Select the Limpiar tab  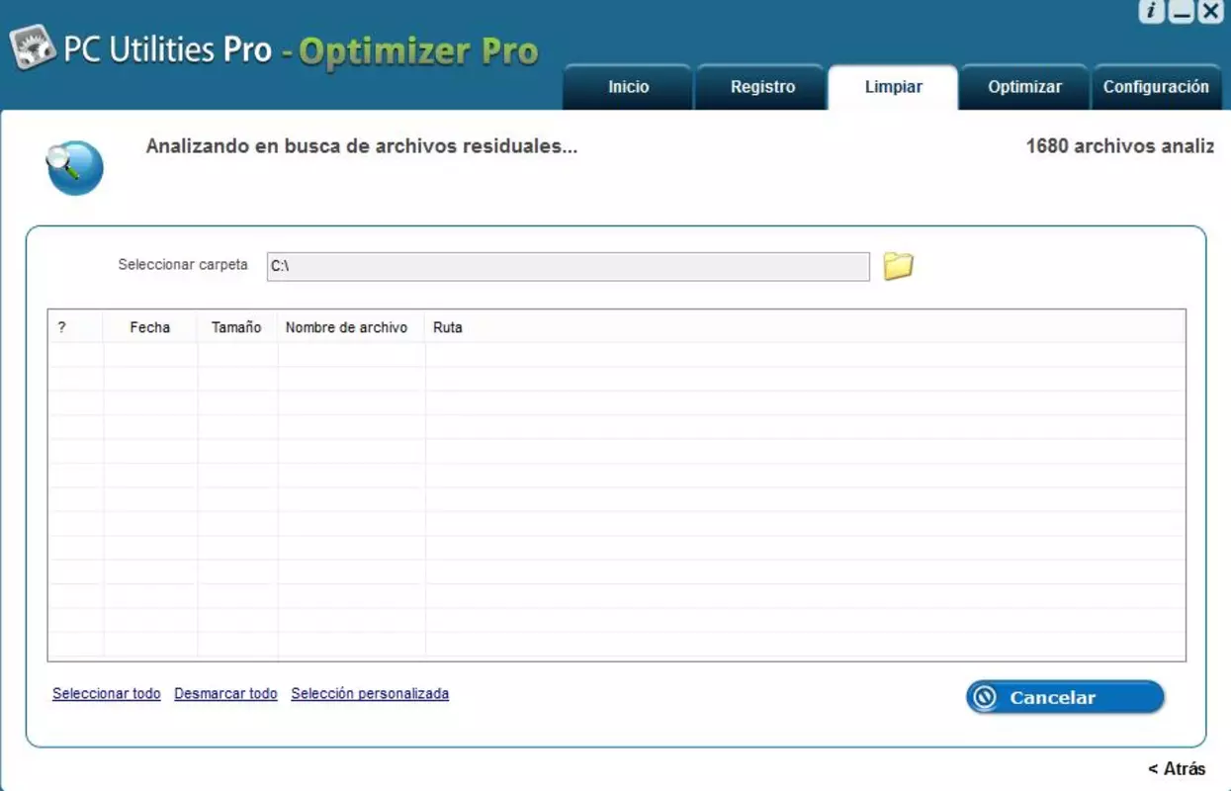[x=893, y=87]
